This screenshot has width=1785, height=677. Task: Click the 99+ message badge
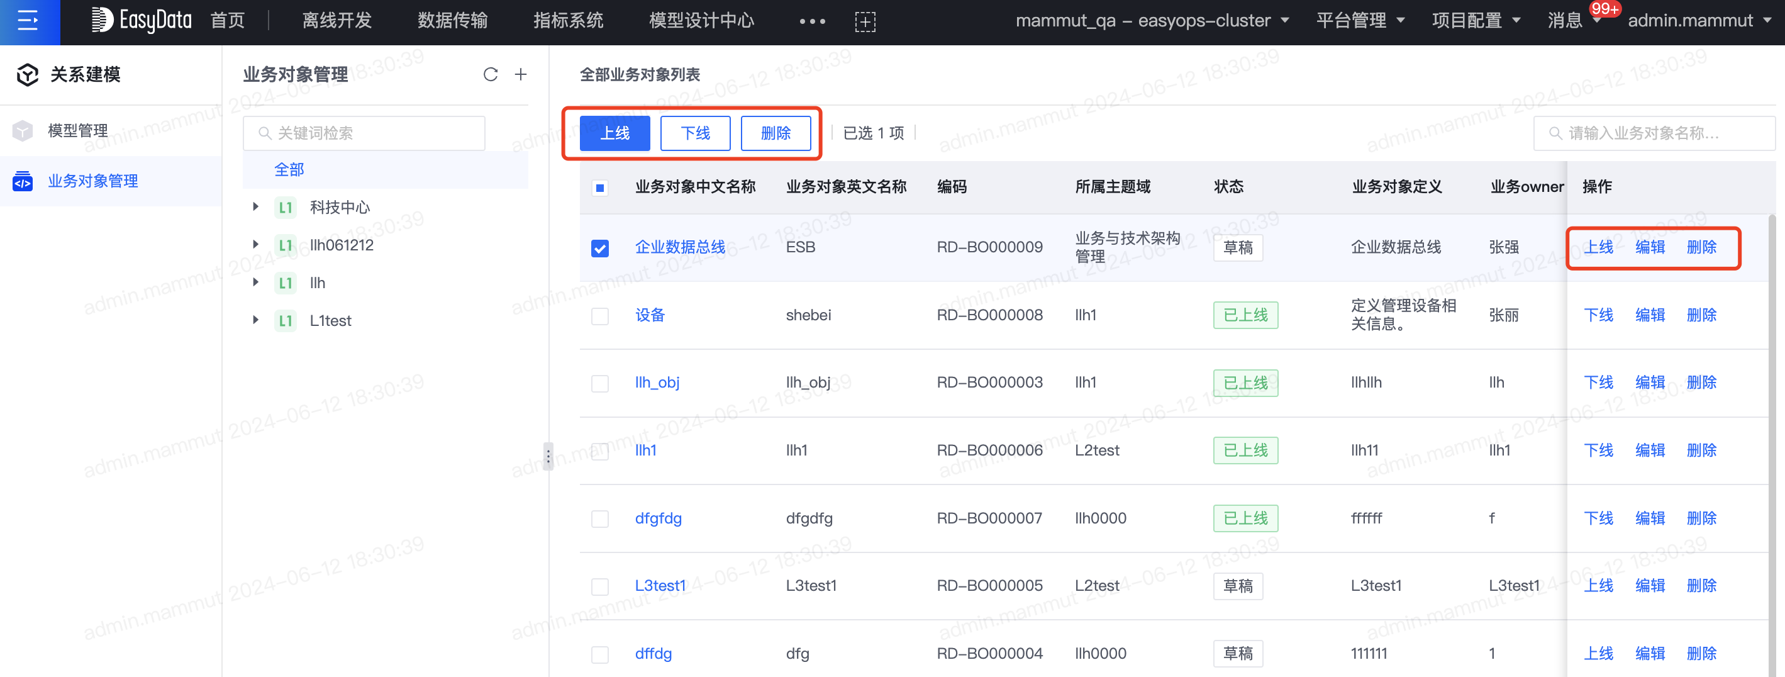[x=1604, y=9]
